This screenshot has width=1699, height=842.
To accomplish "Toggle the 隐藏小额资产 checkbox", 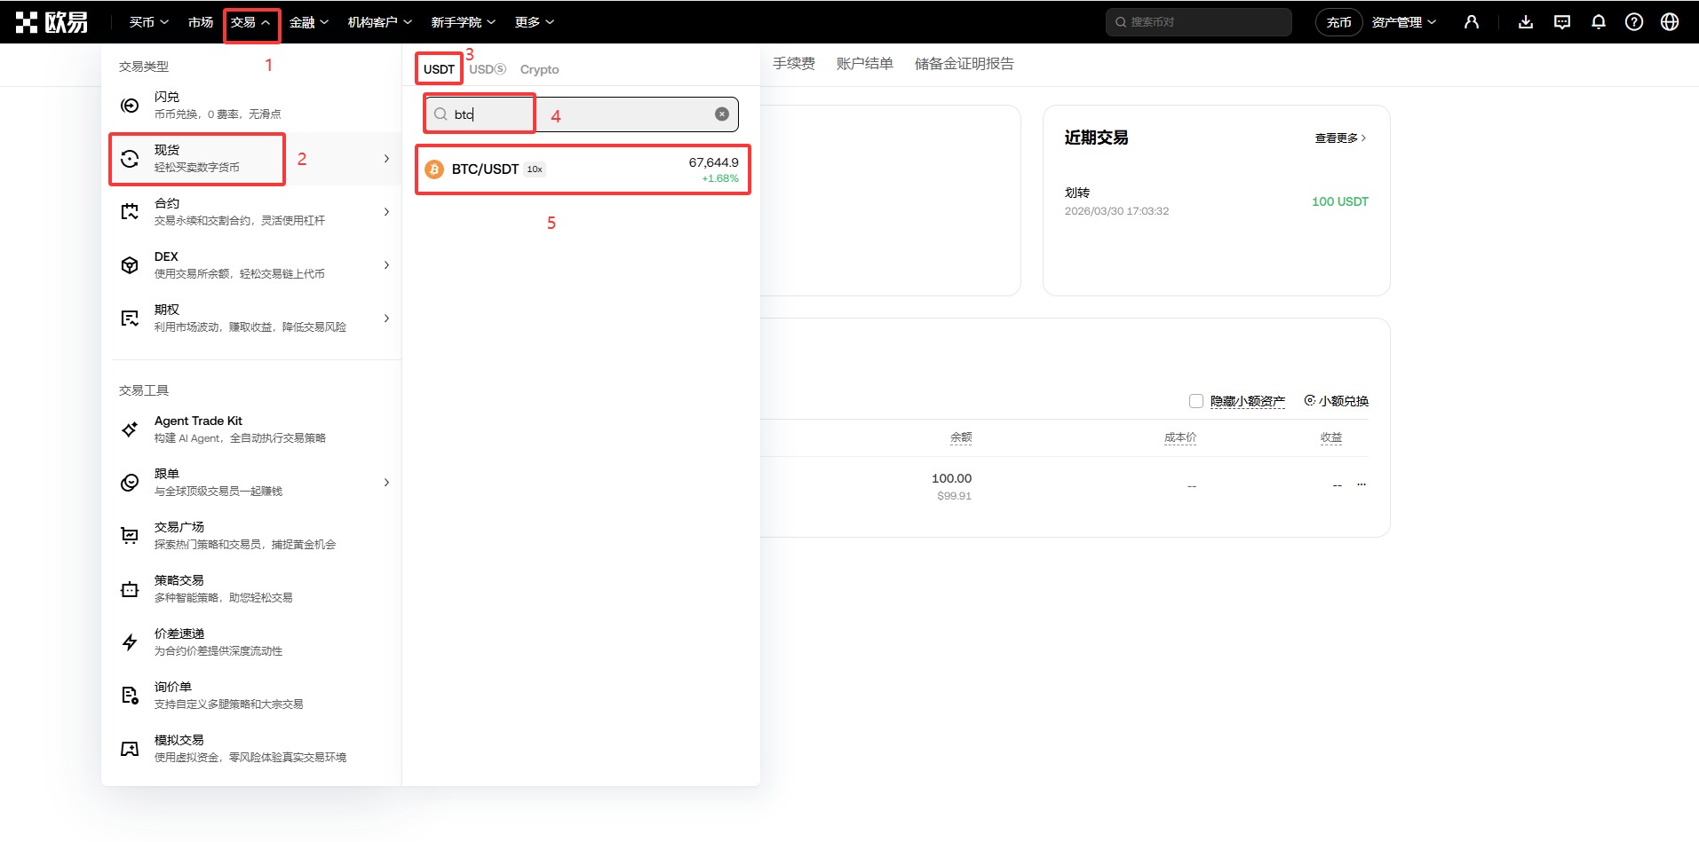I will point(1196,401).
